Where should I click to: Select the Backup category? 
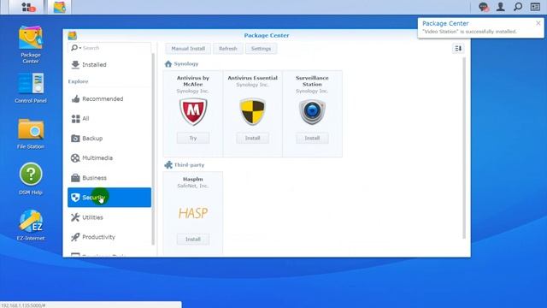coord(109,139)
